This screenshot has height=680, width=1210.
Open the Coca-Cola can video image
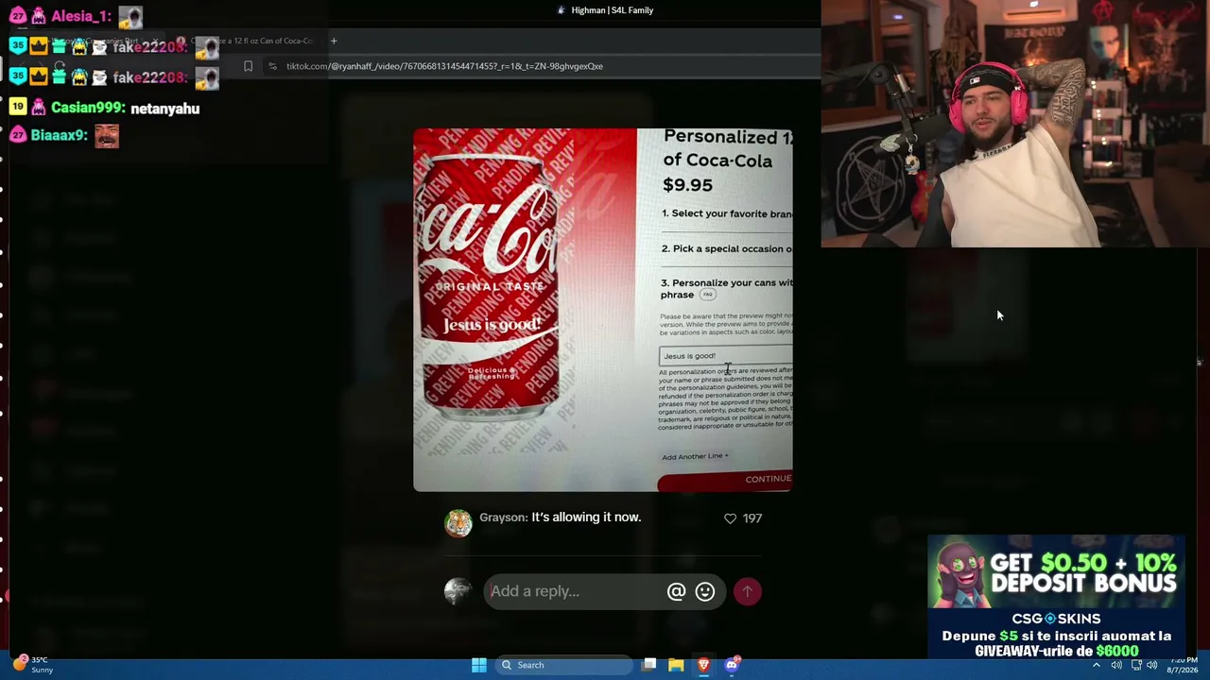(x=603, y=310)
